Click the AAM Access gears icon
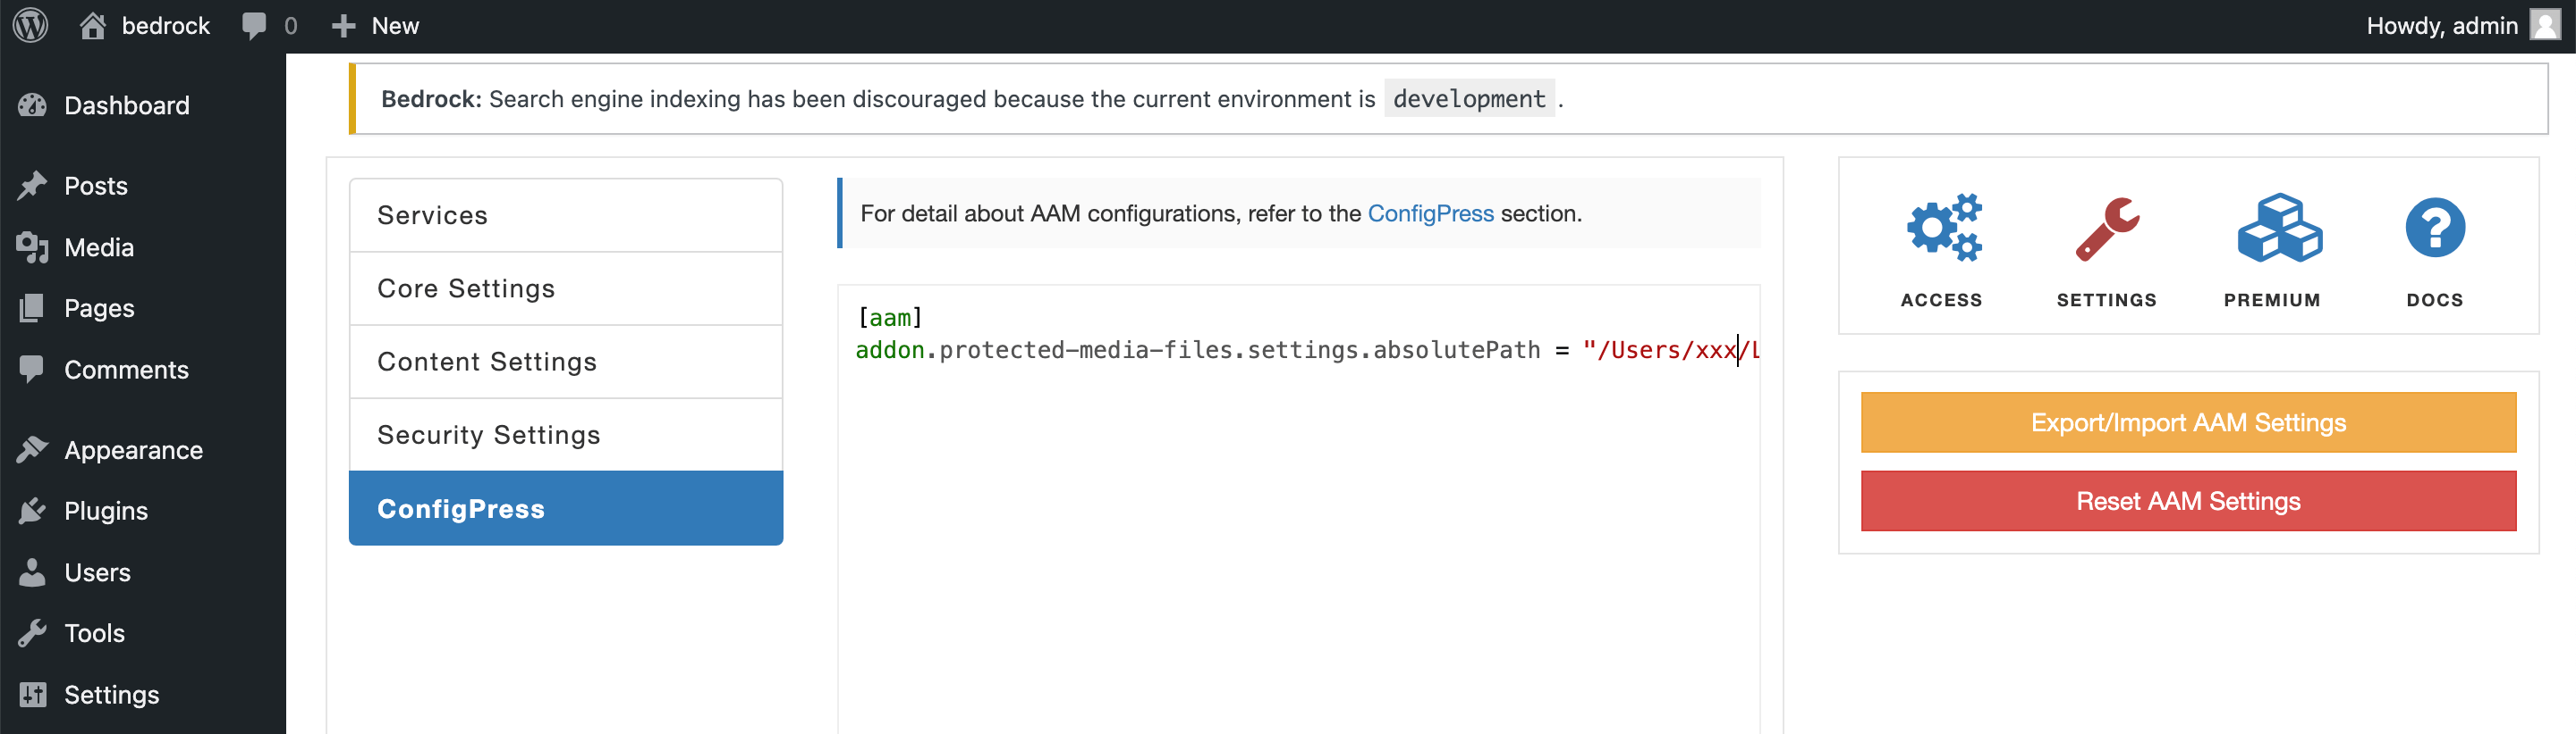This screenshot has width=2576, height=734. click(1943, 228)
